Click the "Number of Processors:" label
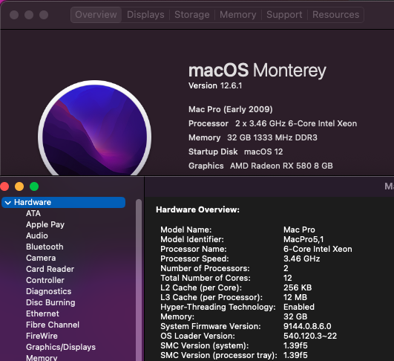394x361 pixels. 205,268
